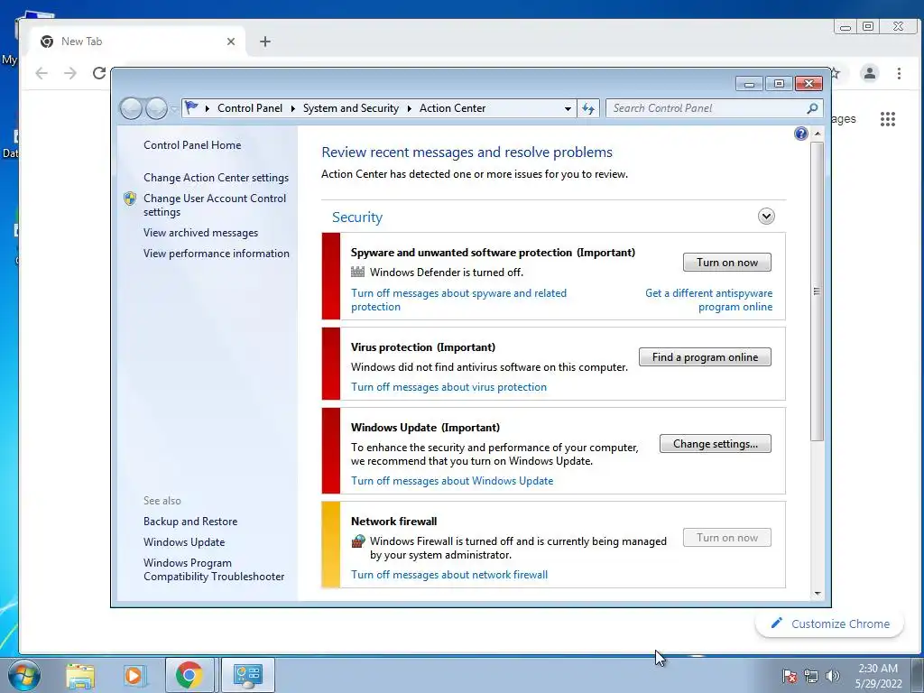Image resolution: width=924 pixels, height=693 pixels.
Task: Open Backup and Restore link
Action: click(x=190, y=522)
